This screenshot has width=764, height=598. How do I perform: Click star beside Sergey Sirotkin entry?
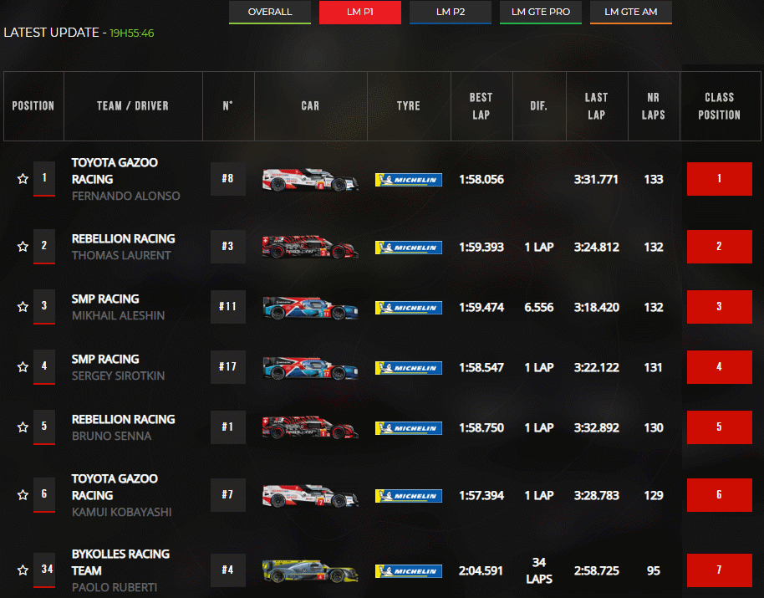[23, 367]
